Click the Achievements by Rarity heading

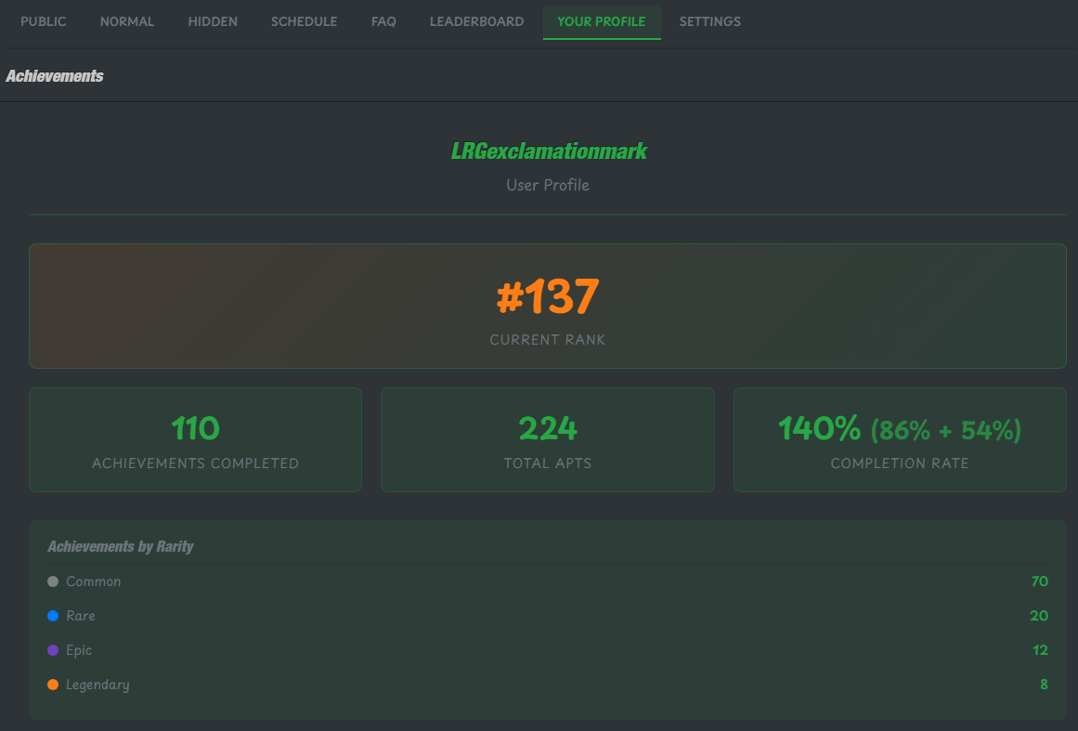pos(121,547)
